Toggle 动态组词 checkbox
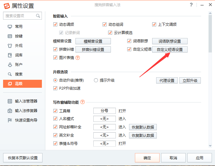215x166 pixels. [x=105, y=25]
